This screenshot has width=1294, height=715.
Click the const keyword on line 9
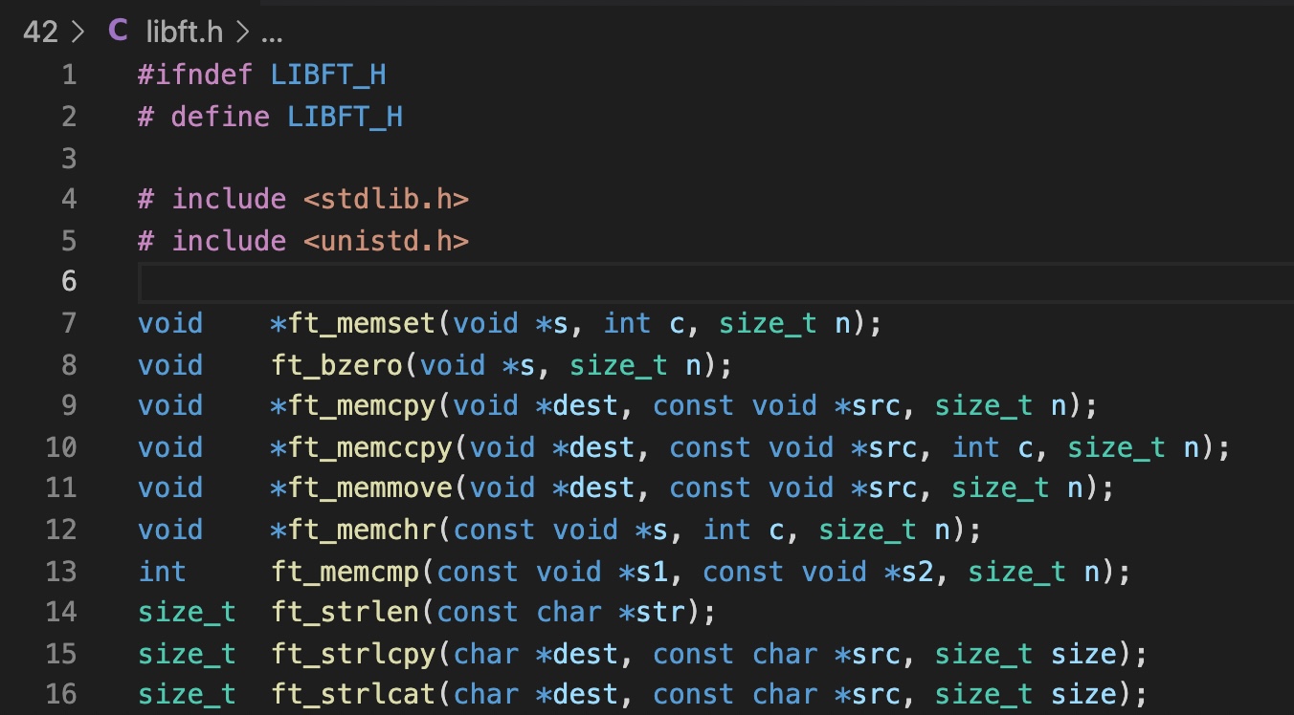pyautogui.click(x=692, y=405)
